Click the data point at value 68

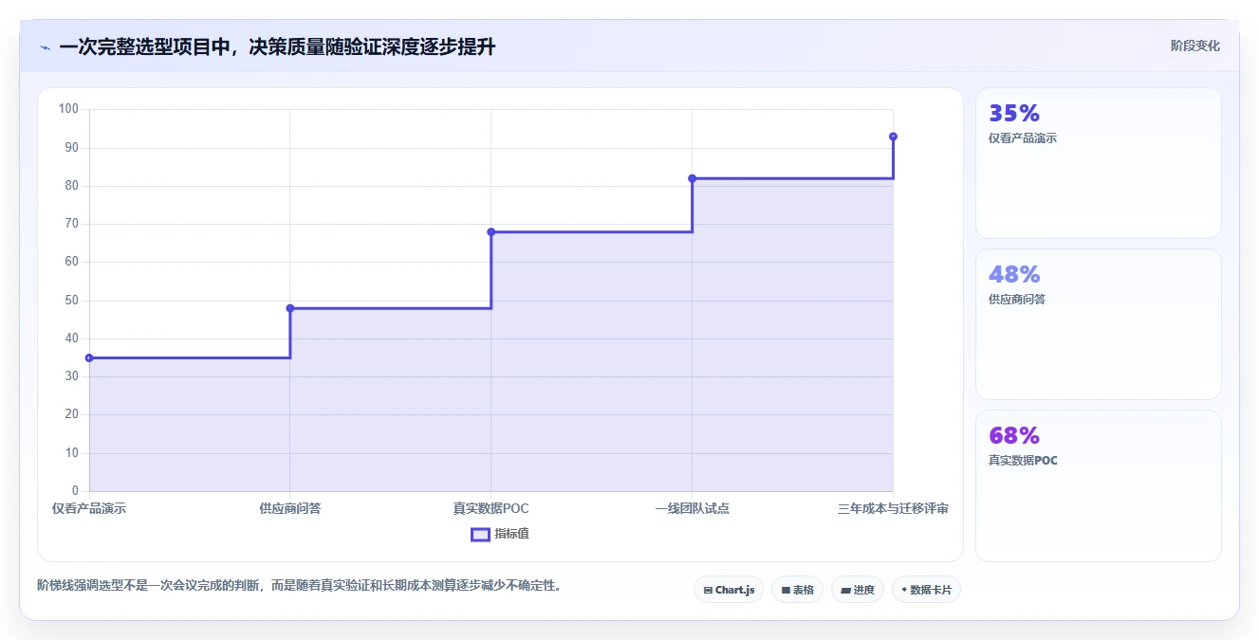tap(491, 231)
